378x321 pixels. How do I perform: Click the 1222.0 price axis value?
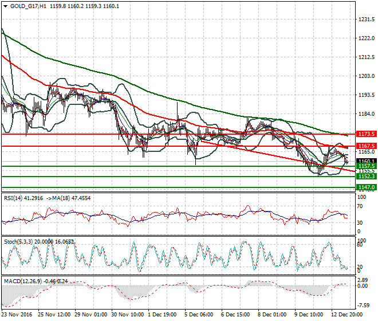tap(367, 38)
